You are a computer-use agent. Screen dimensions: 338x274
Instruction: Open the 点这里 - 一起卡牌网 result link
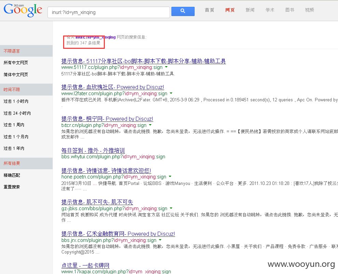pos(85,265)
